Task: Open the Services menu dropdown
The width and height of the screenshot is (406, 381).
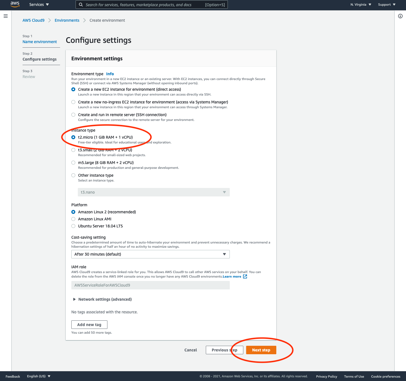Action: (x=39, y=5)
